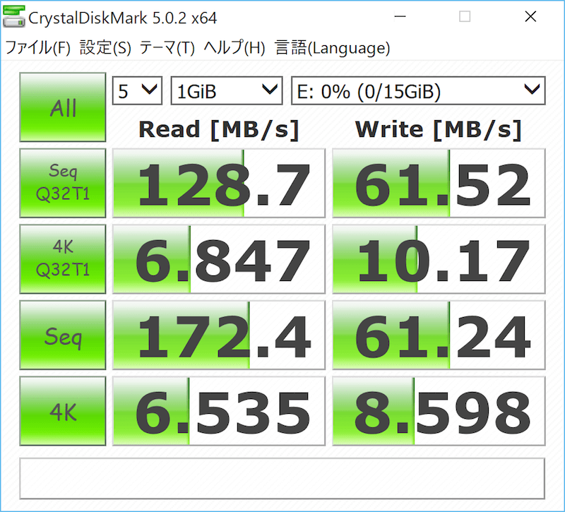Click the Write [MB/s] column header
Screen dimensions: 565x512
point(439,129)
